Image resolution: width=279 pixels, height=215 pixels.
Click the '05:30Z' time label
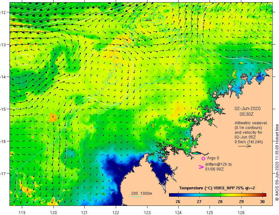pos(246,114)
